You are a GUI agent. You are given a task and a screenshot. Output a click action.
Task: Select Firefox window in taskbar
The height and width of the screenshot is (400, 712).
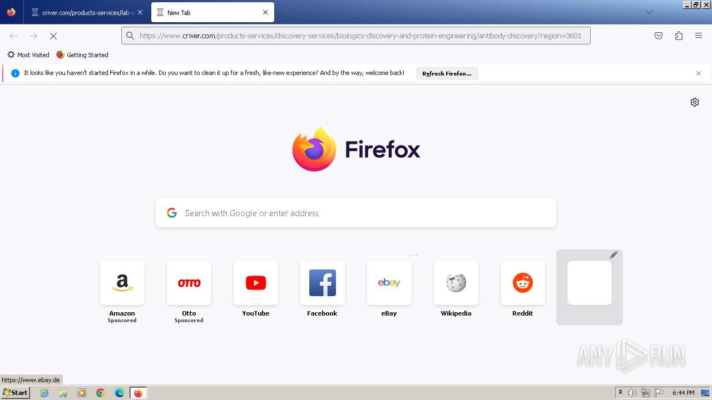pos(138,393)
